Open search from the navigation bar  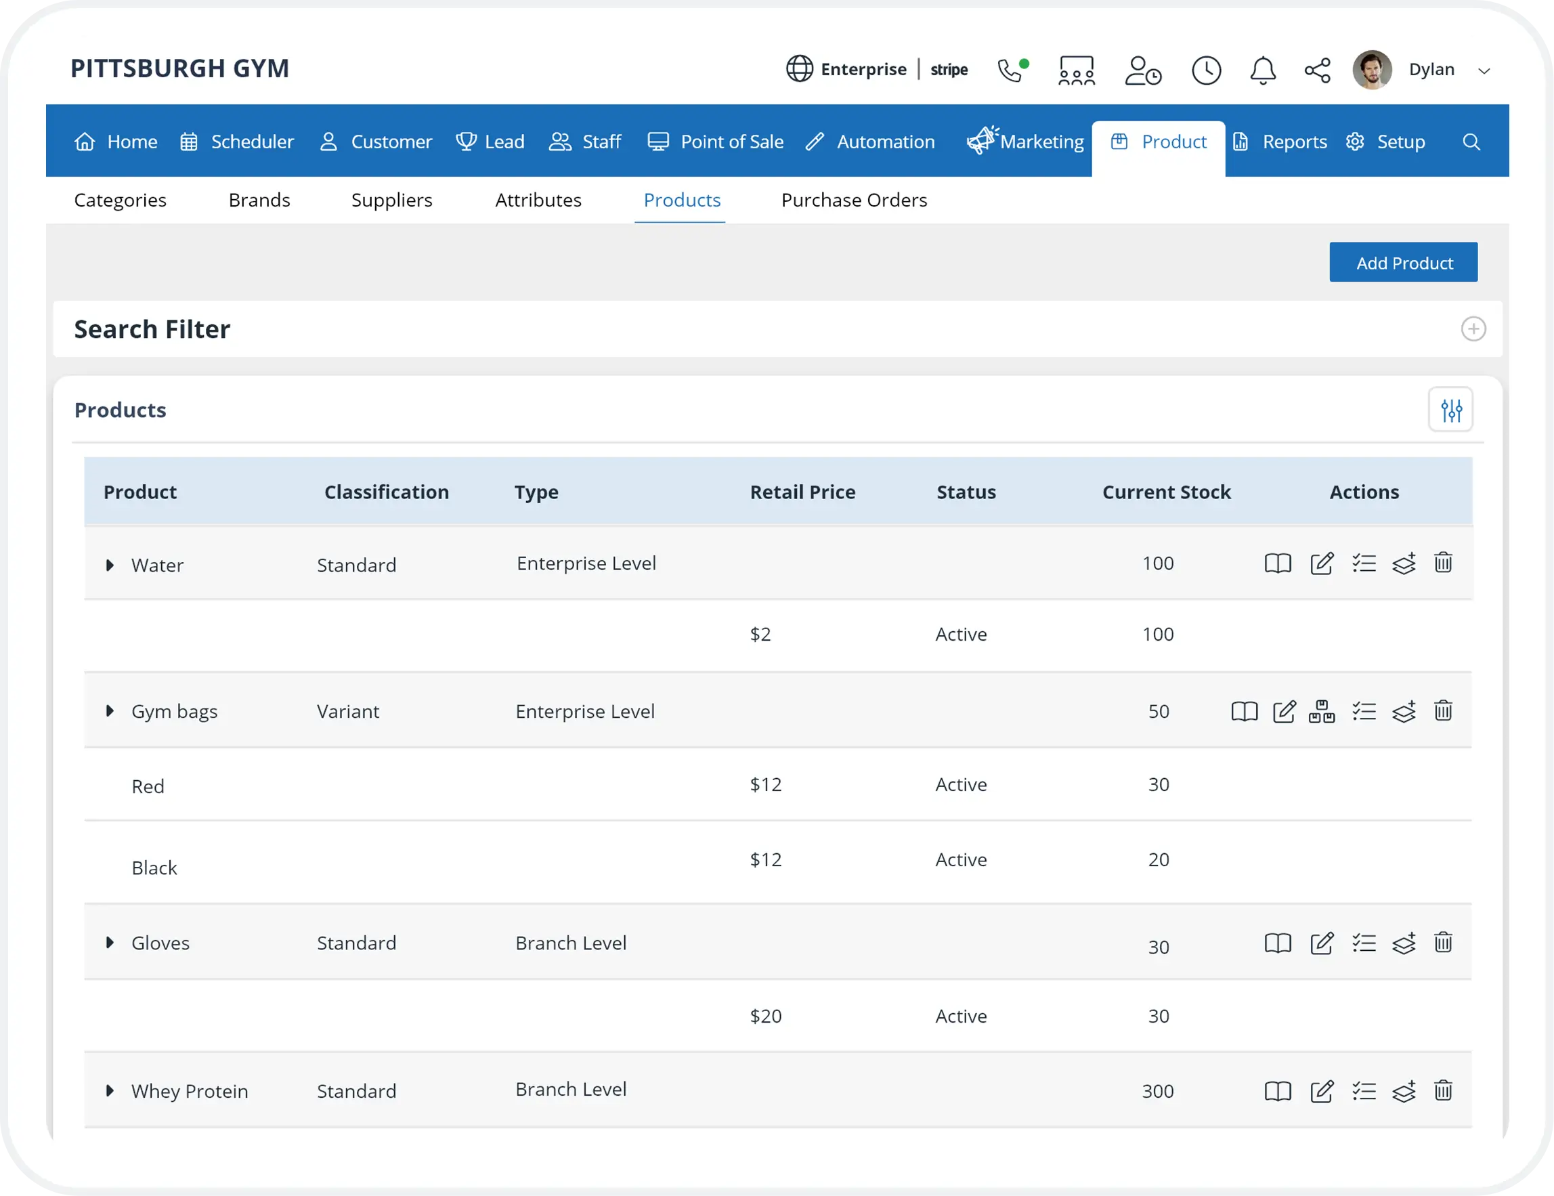pos(1471,142)
